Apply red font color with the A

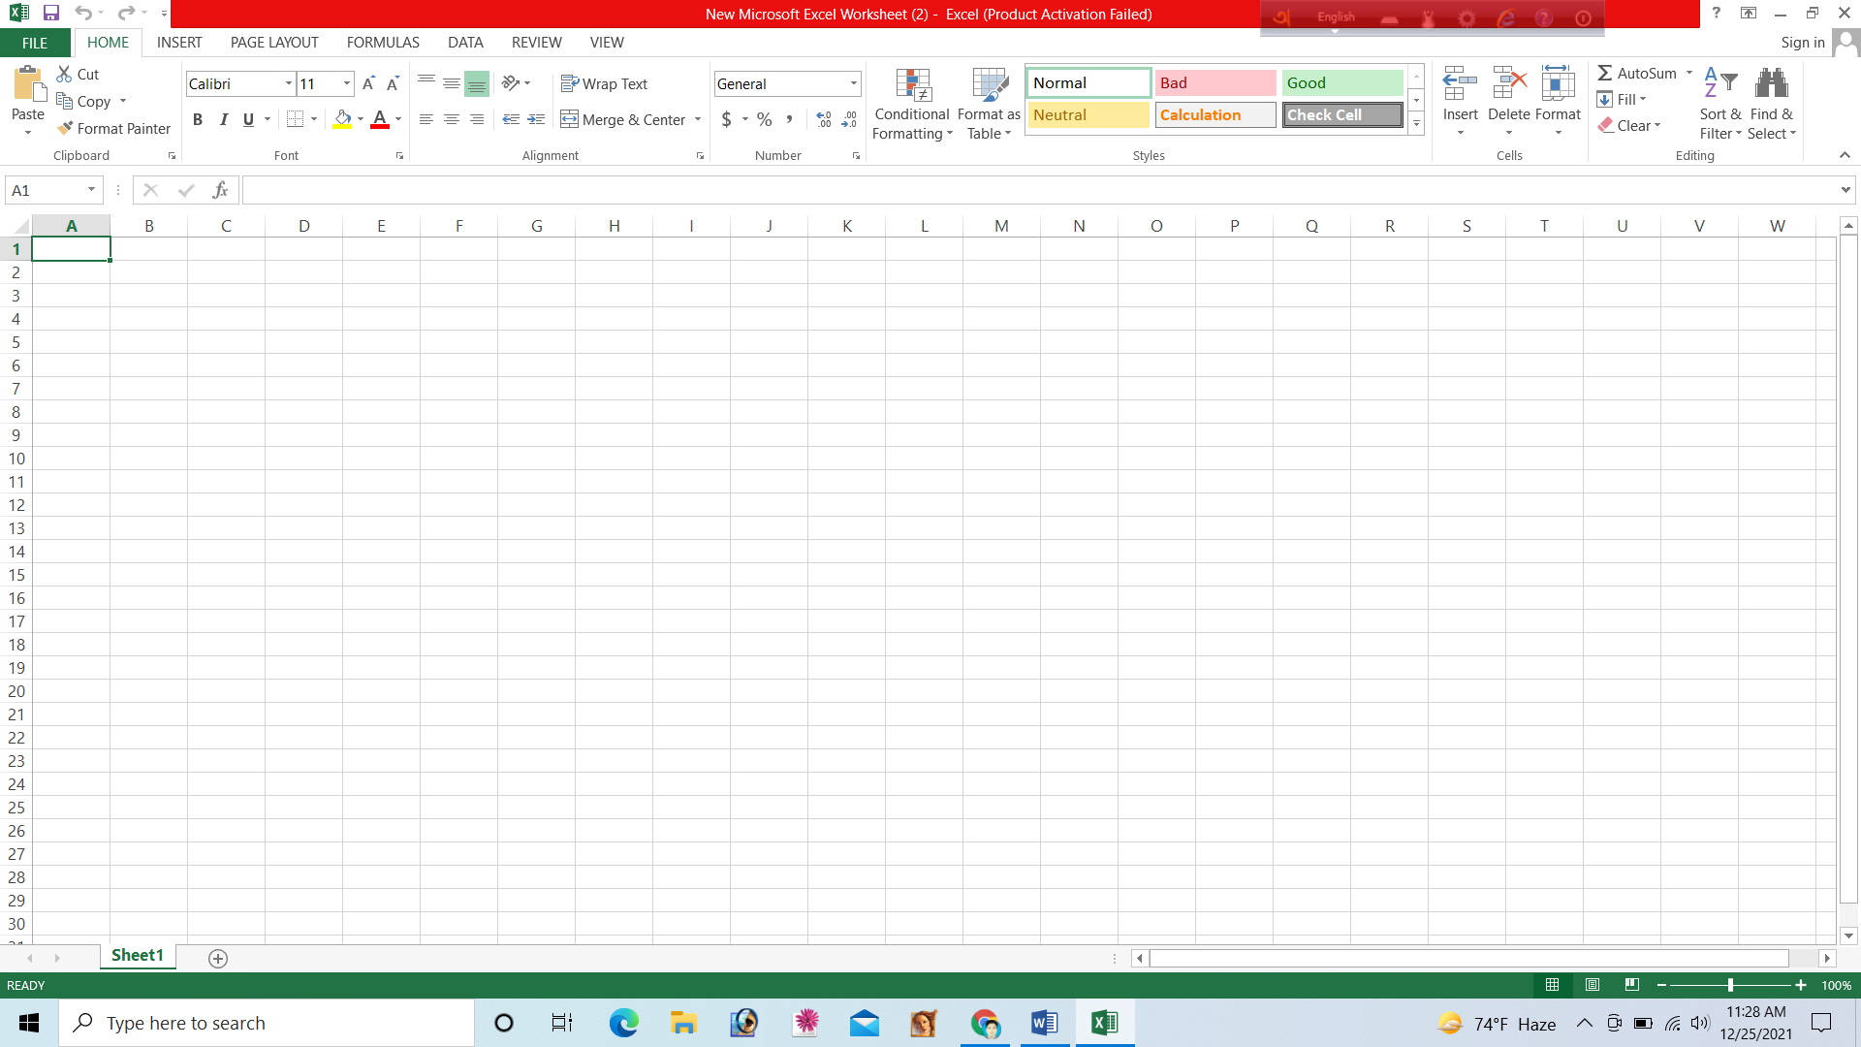click(380, 119)
